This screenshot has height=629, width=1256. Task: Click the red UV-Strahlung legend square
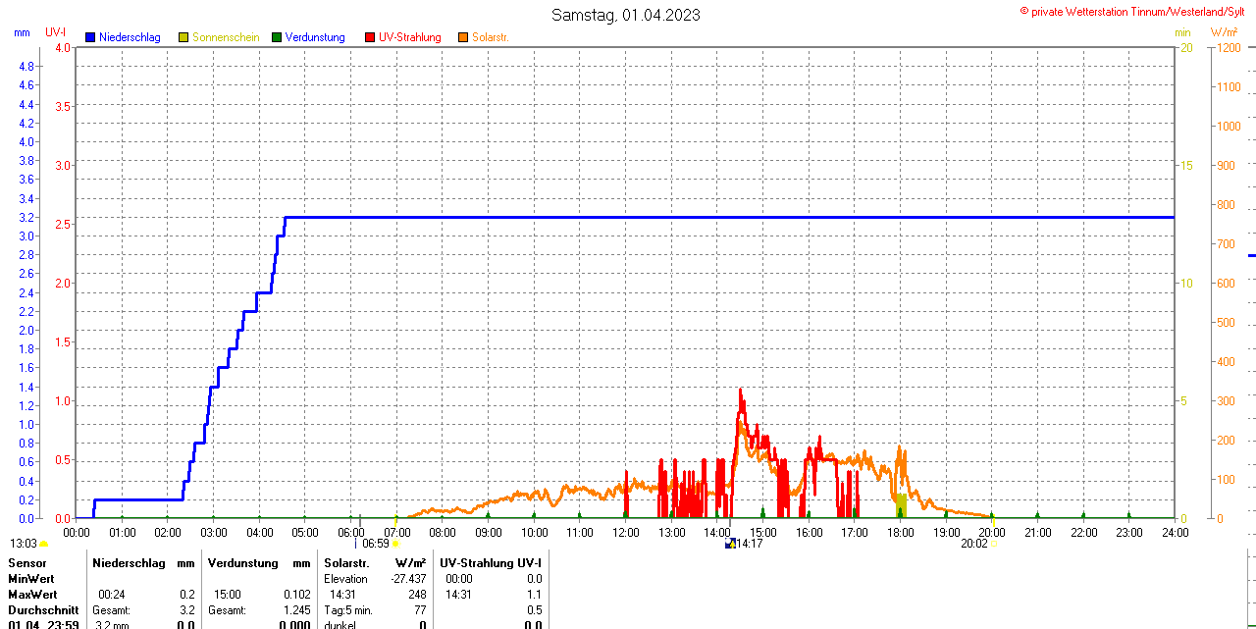coord(370,37)
